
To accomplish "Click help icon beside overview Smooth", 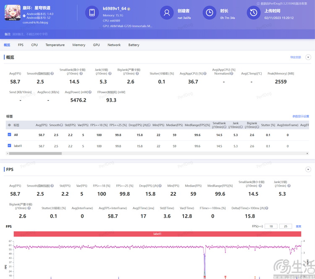I will click(x=52, y=74).
